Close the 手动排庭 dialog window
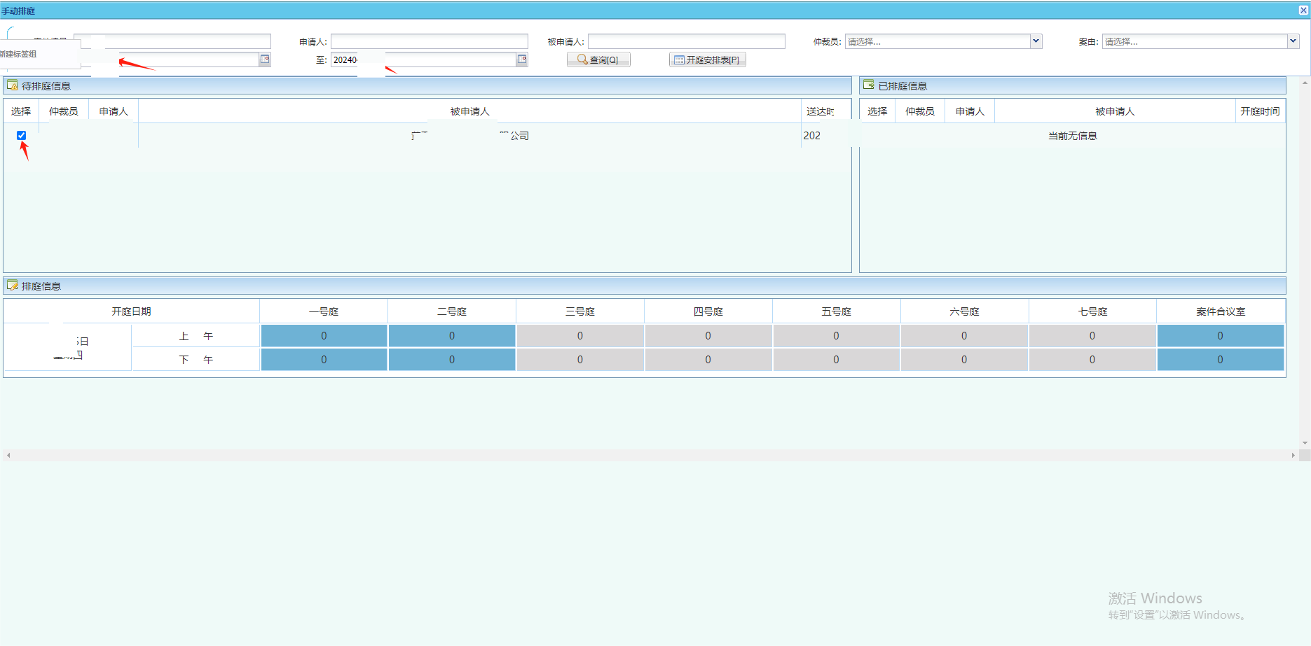The width and height of the screenshot is (1311, 646). [x=1303, y=10]
